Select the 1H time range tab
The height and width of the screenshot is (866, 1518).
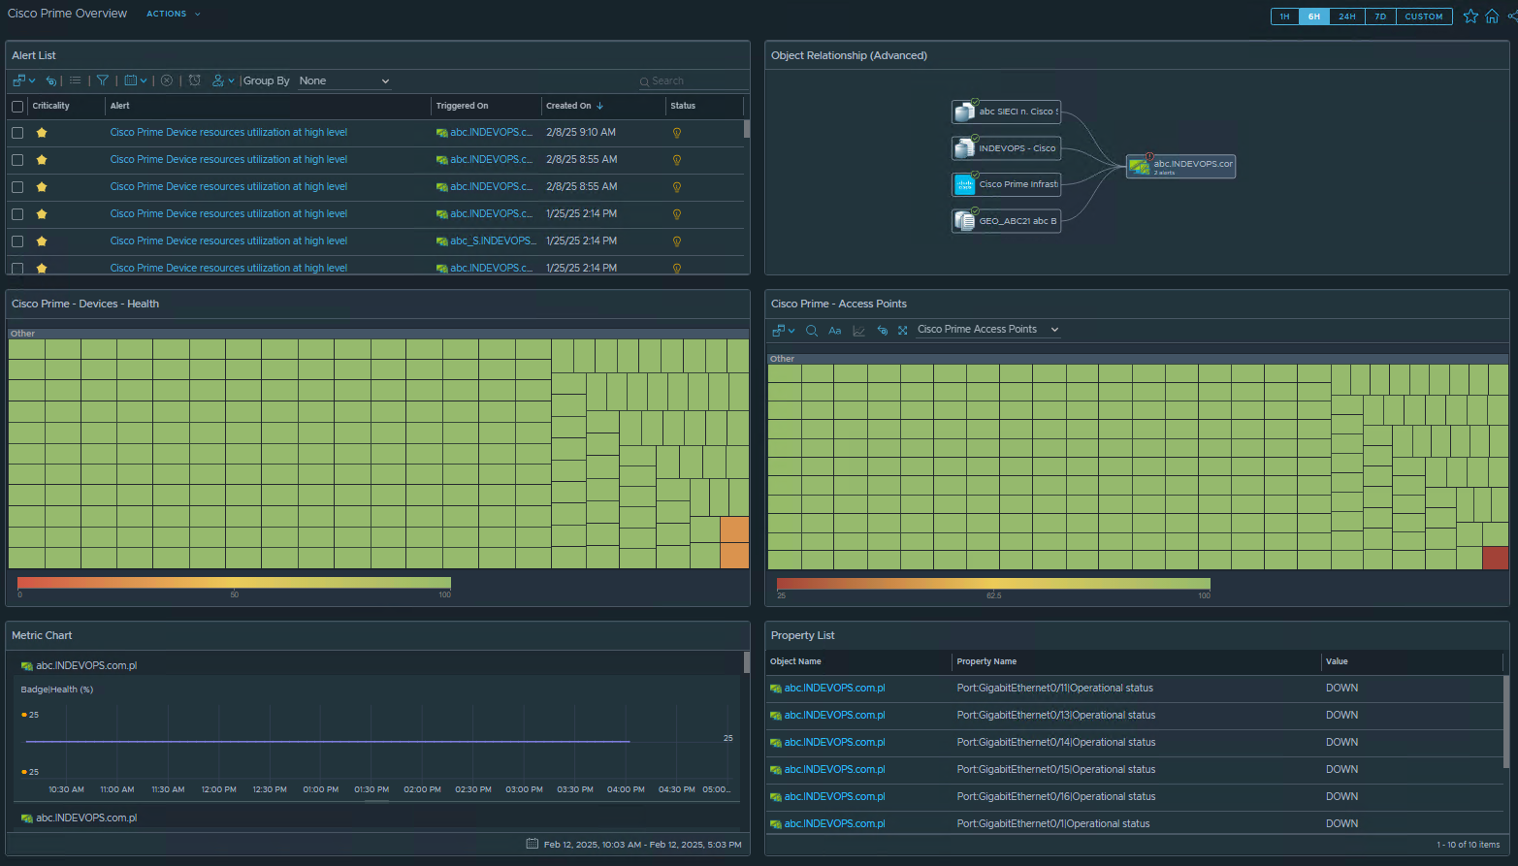pos(1284,16)
